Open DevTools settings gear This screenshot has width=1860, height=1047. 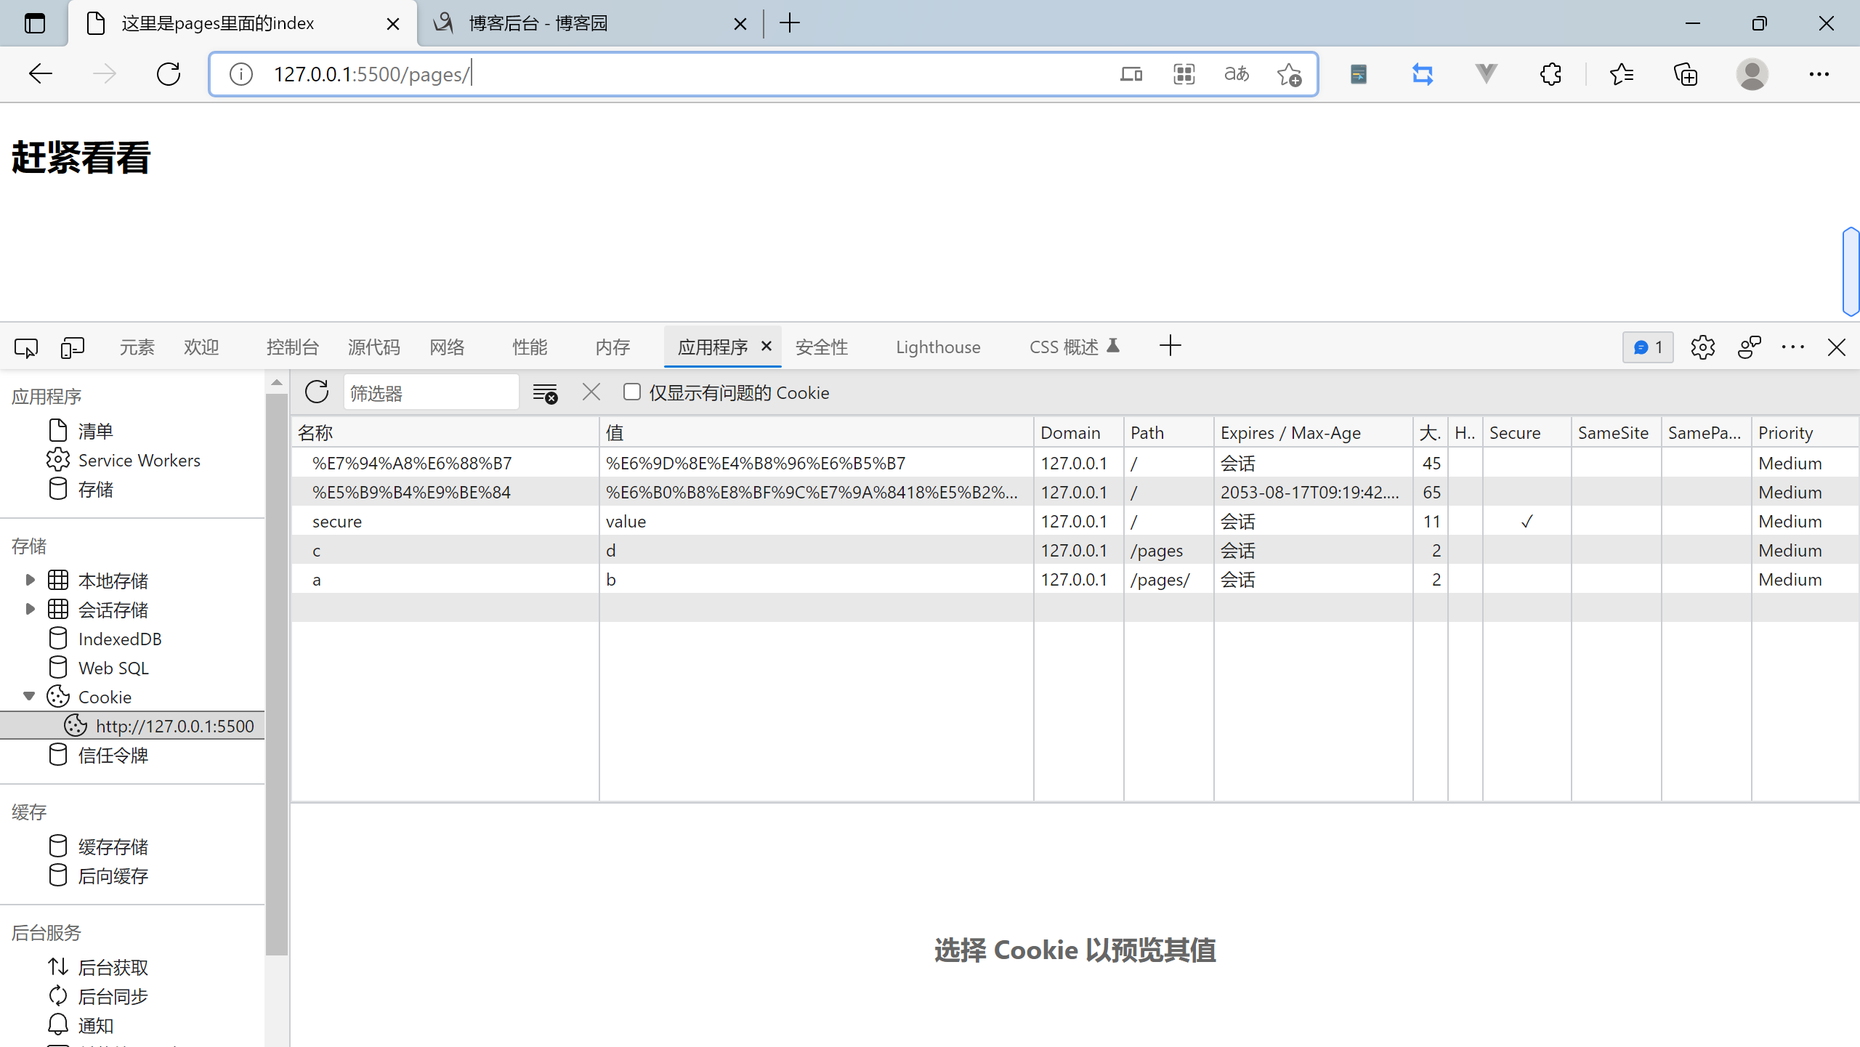coord(1703,347)
